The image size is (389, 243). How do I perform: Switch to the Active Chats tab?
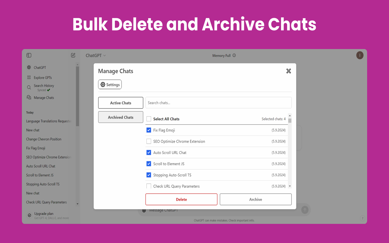121,103
